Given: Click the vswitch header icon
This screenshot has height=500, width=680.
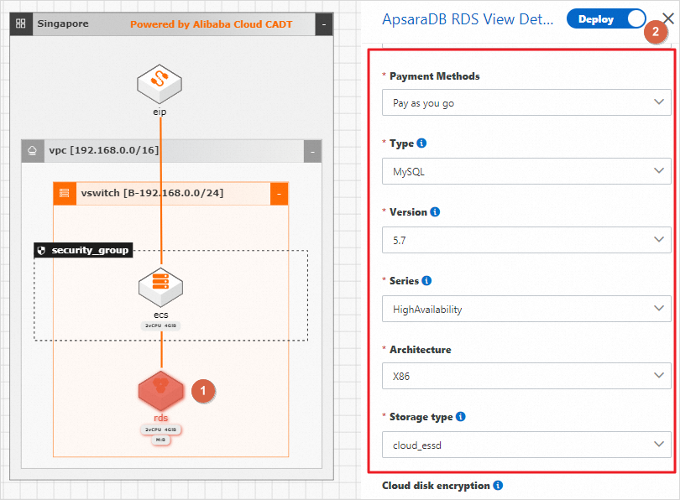Looking at the screenshot, I should [x=65, y=193].
